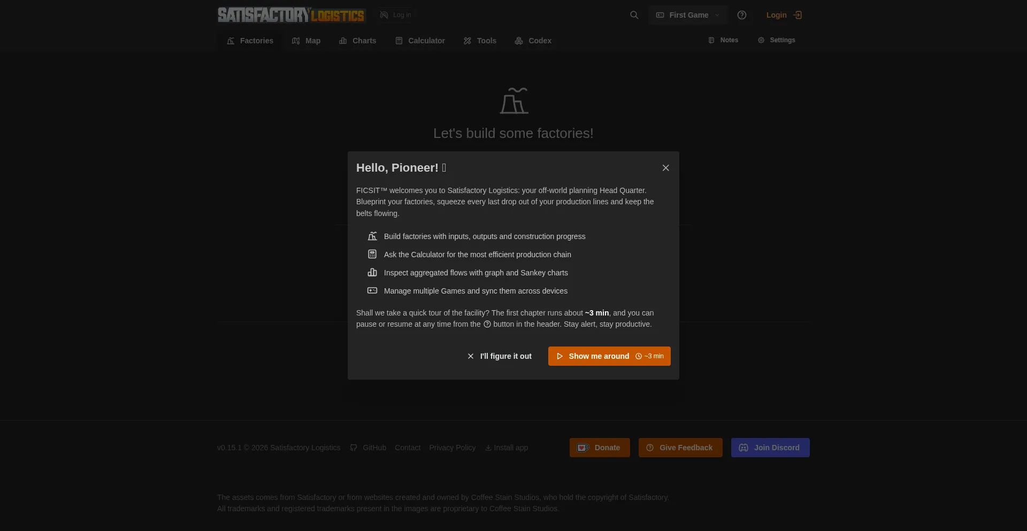Click the calculator icon beside Ask the Calculator

tap(372, 254)
